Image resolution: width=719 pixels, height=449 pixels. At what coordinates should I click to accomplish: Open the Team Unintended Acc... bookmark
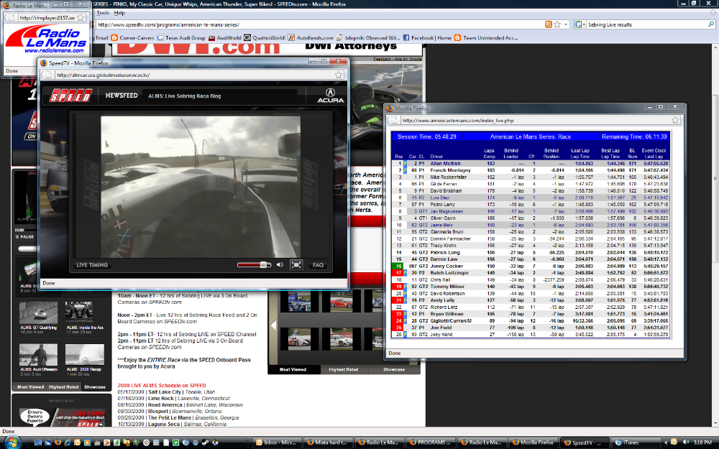coord(486,38)
